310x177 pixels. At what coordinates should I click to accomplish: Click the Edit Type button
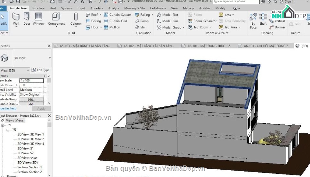click(x=41, y=70)
